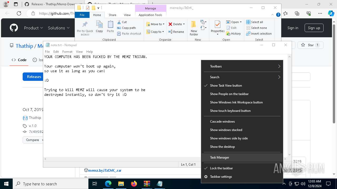Switch to Explorer Share tab
Image resolution: width=337 pixels, height=189 pixels.
click(x=112, y=15)
